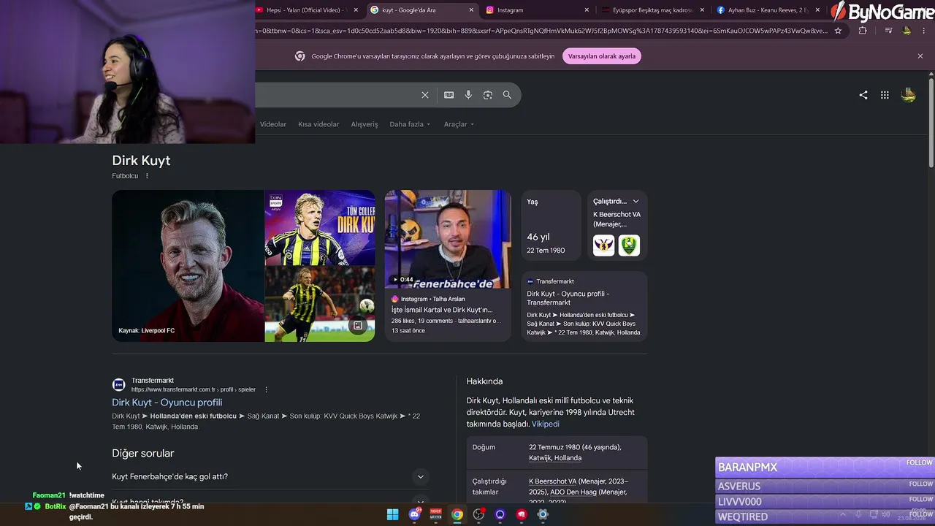Close the Instagram tab

pos(587,10)
